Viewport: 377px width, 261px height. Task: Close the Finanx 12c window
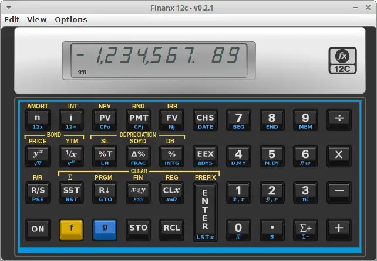point(368,8)
